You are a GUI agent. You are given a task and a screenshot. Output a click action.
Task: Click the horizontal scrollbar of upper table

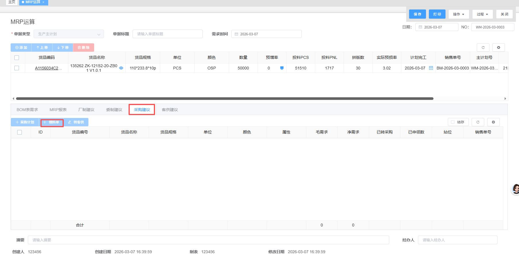224,98
